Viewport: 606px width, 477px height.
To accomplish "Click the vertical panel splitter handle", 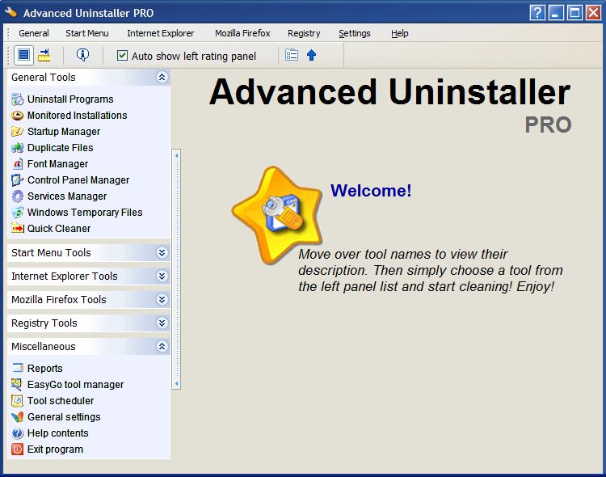I will [176, 268].
